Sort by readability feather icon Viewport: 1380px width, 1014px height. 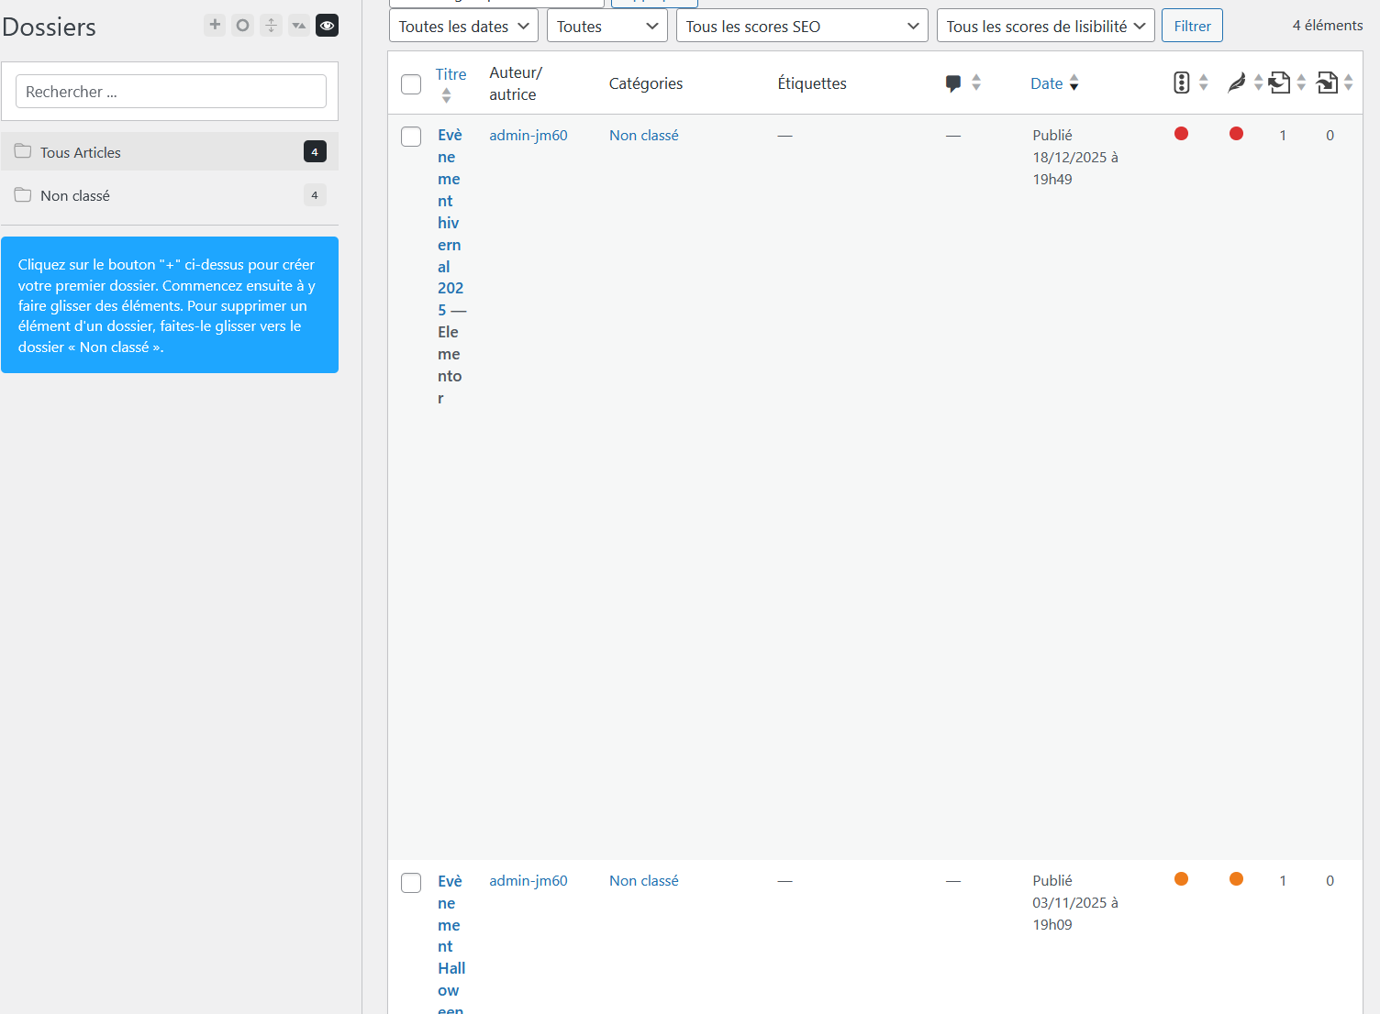point(1236,83)
